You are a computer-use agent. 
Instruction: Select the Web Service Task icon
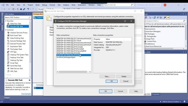pos(8,69)
